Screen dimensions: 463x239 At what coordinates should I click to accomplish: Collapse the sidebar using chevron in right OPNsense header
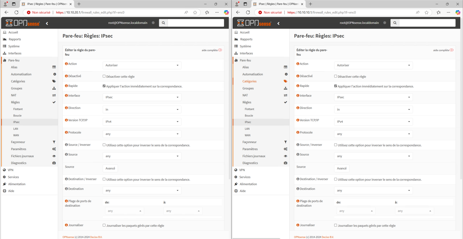click(x=278, y=23)
